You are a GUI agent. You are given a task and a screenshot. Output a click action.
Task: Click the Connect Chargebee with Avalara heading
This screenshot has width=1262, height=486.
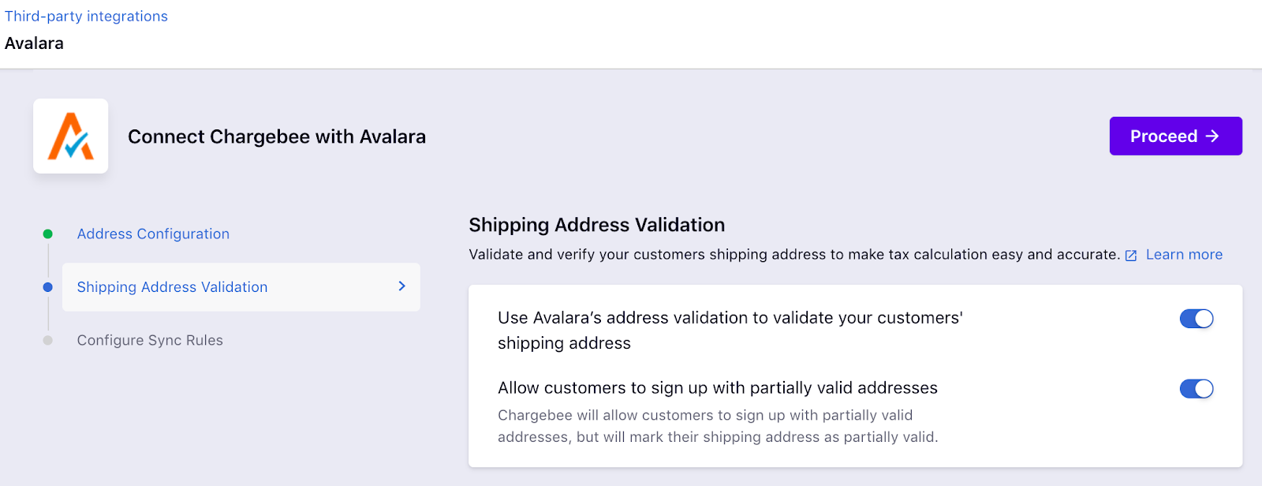277,136
